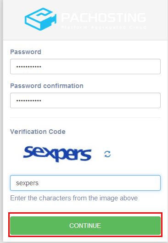Click the Password field label

26,52
